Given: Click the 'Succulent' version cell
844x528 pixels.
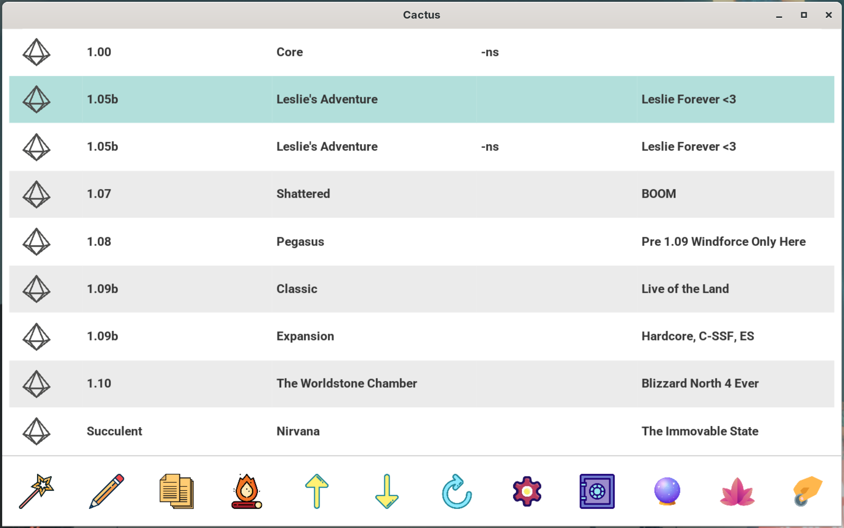Looking at the screenshot, I should point(114,431).
